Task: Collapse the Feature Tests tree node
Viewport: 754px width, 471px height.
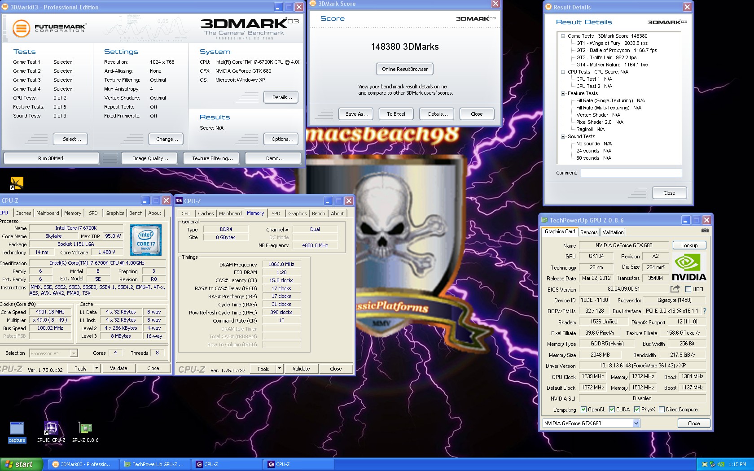Action: coord(563,93)
